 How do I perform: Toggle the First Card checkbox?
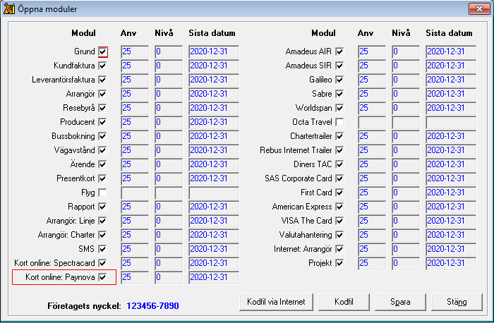tap(339, 193)
